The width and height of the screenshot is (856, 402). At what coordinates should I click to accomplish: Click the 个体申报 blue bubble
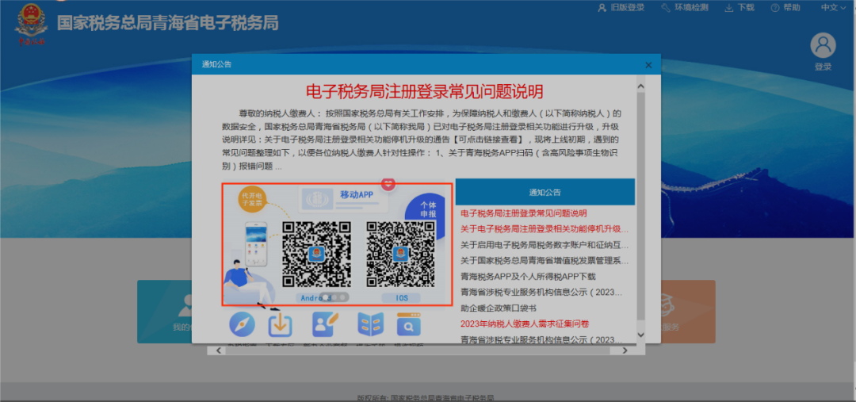[428, 210]
